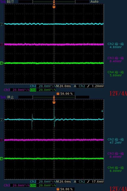Select the trigger level arrow on the stopped capture

click(102, 111)
